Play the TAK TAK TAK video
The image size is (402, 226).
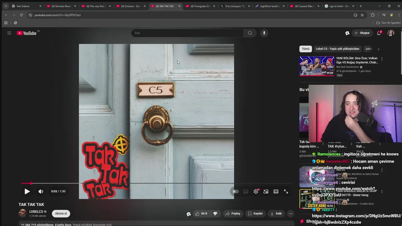(27, 191)
